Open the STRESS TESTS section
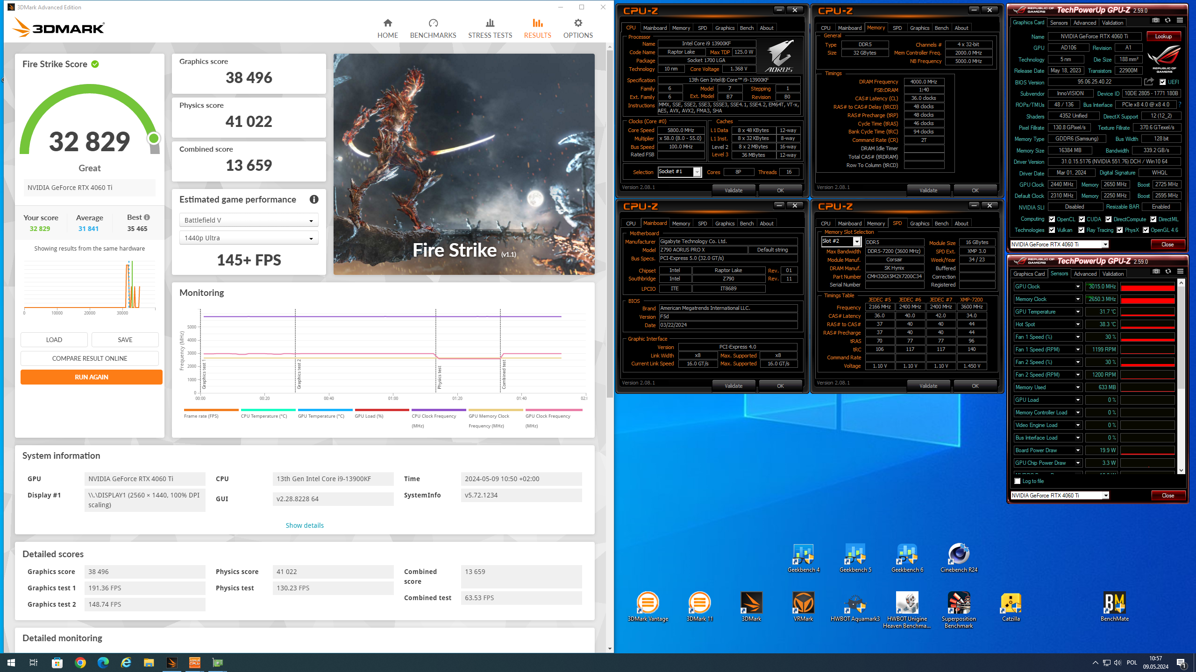The height and width of the screenshot is (672, 1196). 490,28
